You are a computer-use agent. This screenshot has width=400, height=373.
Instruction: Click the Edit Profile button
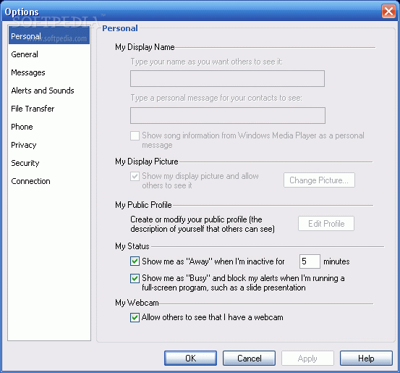326,224
